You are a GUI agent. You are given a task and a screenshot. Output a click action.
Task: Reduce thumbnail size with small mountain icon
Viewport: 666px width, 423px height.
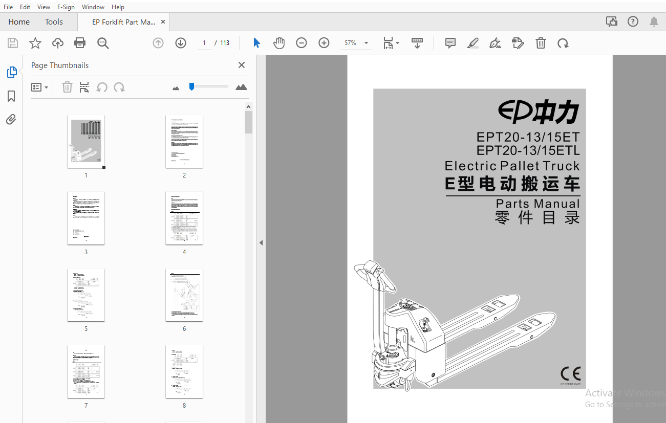pos(176,88)
